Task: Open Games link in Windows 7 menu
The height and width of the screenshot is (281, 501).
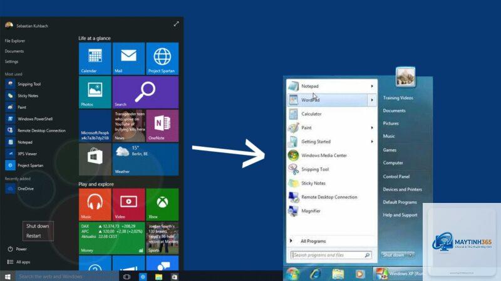Action: (390, 150)
